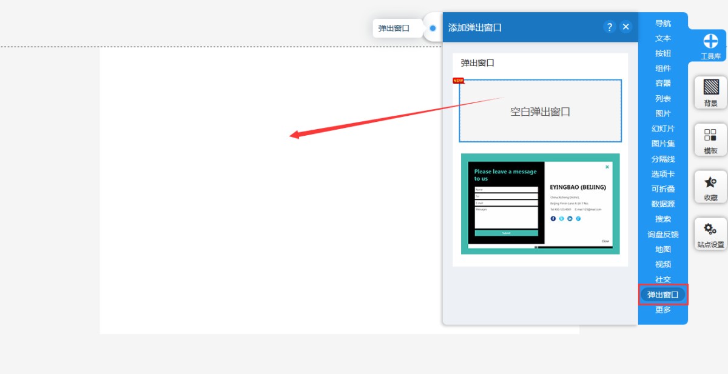This screenshot has width=728, height=374.
Task: Click the help question mark icon
Action: click(610, 27)
